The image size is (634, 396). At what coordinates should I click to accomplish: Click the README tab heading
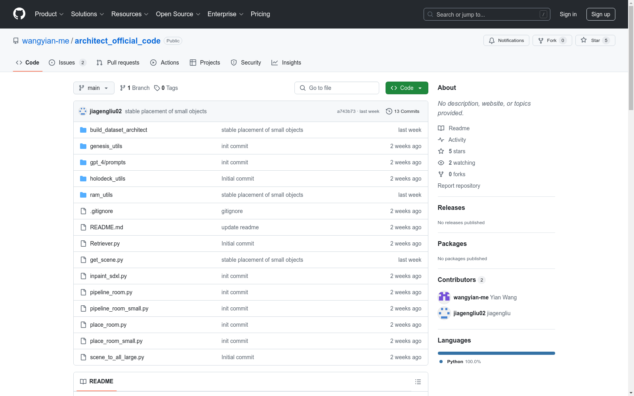[97, 381]
